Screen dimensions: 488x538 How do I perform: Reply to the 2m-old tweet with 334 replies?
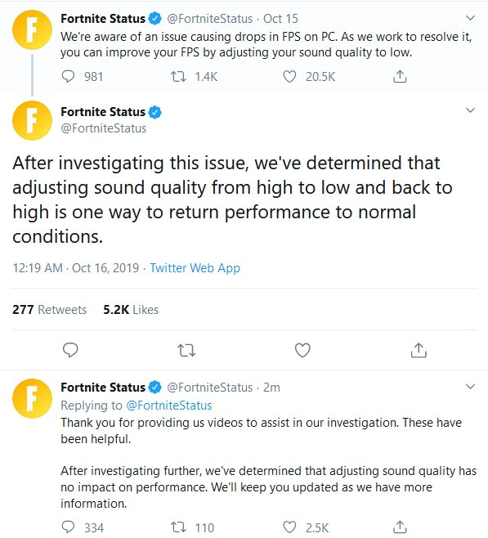(68, 527)
